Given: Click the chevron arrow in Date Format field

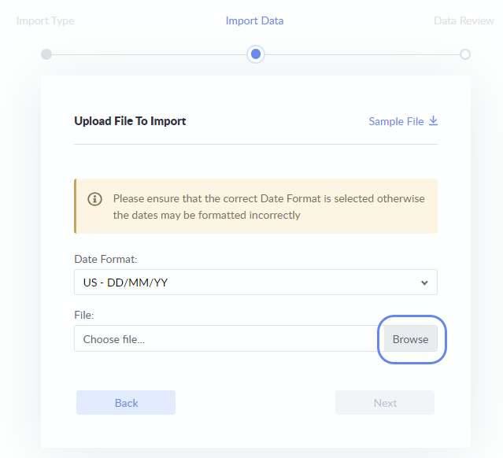Looking at the screenshot, I should [424, 283].
